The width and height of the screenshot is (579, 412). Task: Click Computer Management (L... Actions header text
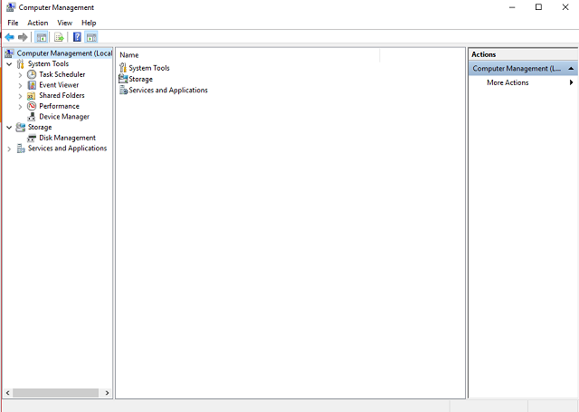pos(517,68)
